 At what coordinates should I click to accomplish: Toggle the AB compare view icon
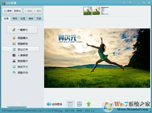[x=79, y=104]
